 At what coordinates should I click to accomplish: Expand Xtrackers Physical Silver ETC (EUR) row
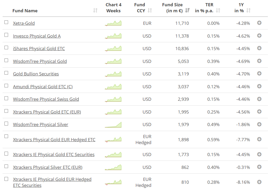(x=259, y=167)
